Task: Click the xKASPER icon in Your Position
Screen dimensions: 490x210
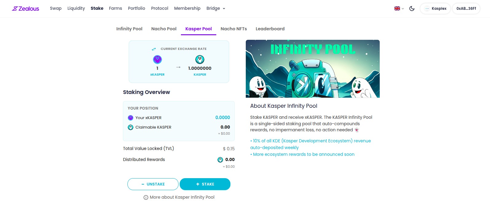Action: tap(131, 118)
